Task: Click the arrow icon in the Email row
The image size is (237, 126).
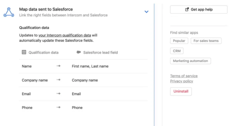Action: [58, 93]
